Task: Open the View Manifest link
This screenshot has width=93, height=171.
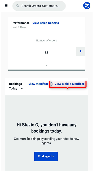Action: tap(38, 84)
